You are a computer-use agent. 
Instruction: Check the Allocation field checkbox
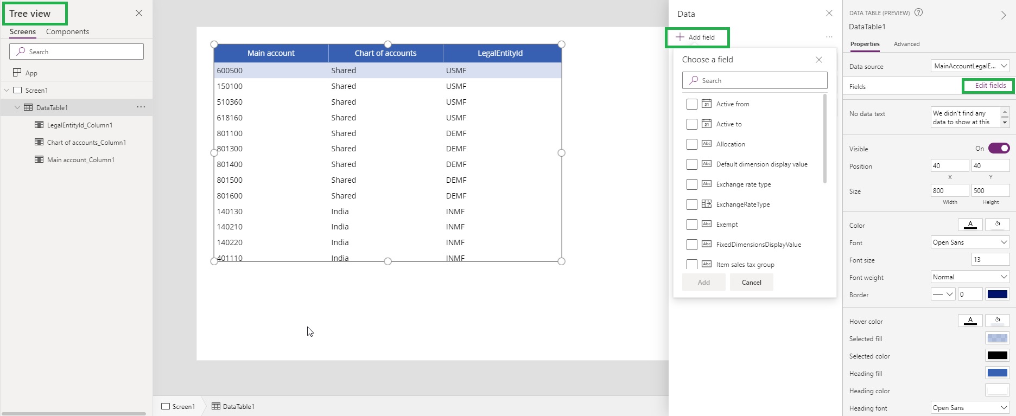coord(691,144)
